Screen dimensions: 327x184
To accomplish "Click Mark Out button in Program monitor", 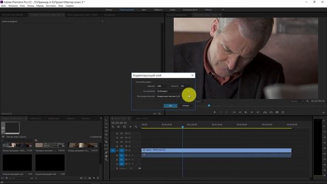I will coord(227,112).
